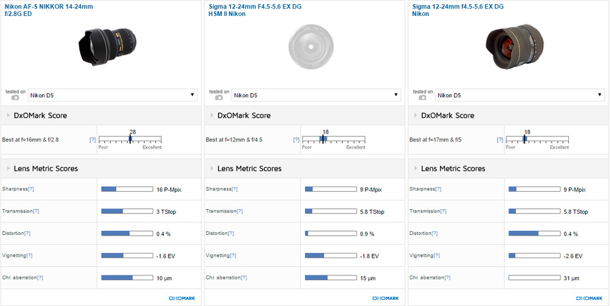Click the -1.6 EV vignetting value
This screenshot has height=306, width=610.
tap(165, 256)
